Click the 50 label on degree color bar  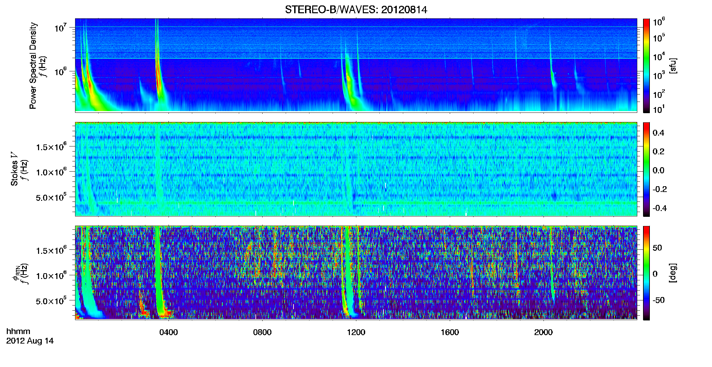657,248
